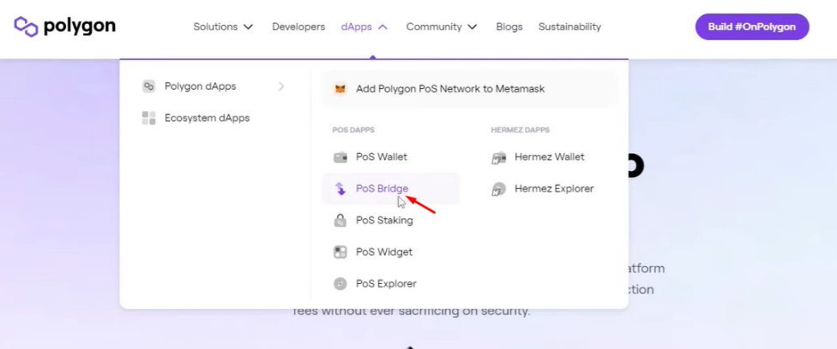Open the Sustainability page
The image size is (837, 349).
[569, 27]
